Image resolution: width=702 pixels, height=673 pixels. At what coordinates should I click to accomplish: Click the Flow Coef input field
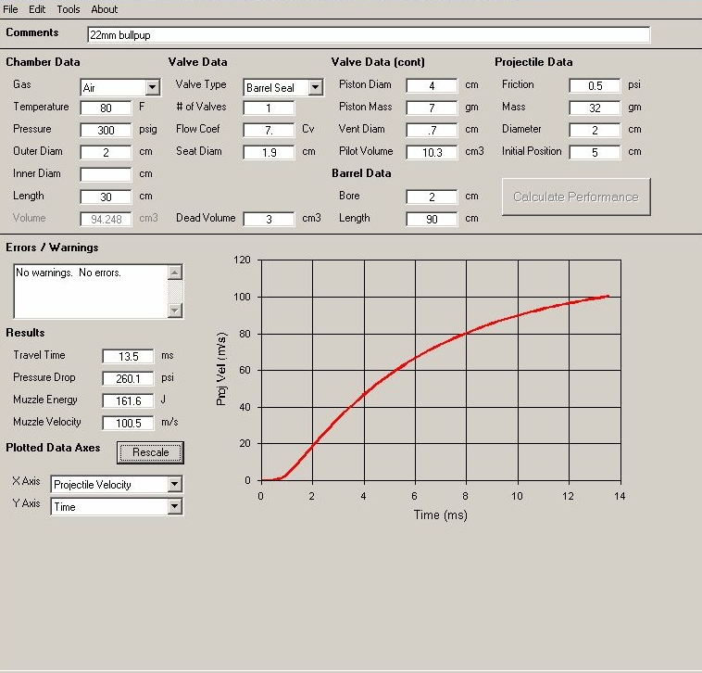(x=269, y=130)
